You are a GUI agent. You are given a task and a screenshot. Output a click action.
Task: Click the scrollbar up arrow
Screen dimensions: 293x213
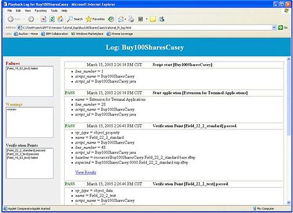click(289, 59)
